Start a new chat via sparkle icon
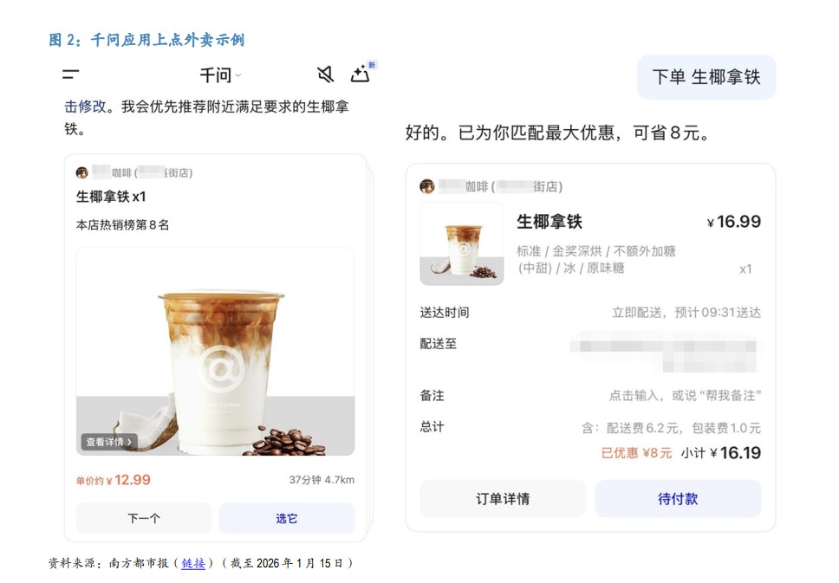 coord(361,74)
